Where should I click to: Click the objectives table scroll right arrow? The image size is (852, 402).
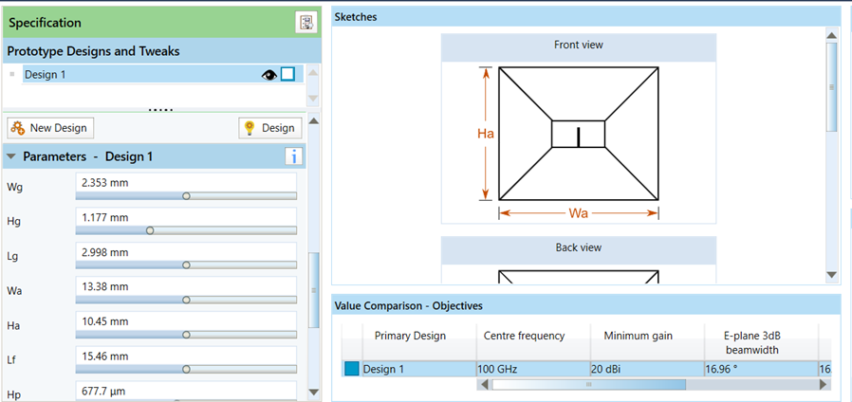click(824, 385)
